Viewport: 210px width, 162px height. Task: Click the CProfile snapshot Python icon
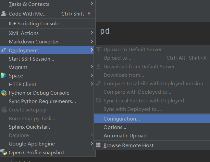tap(4, 152)
